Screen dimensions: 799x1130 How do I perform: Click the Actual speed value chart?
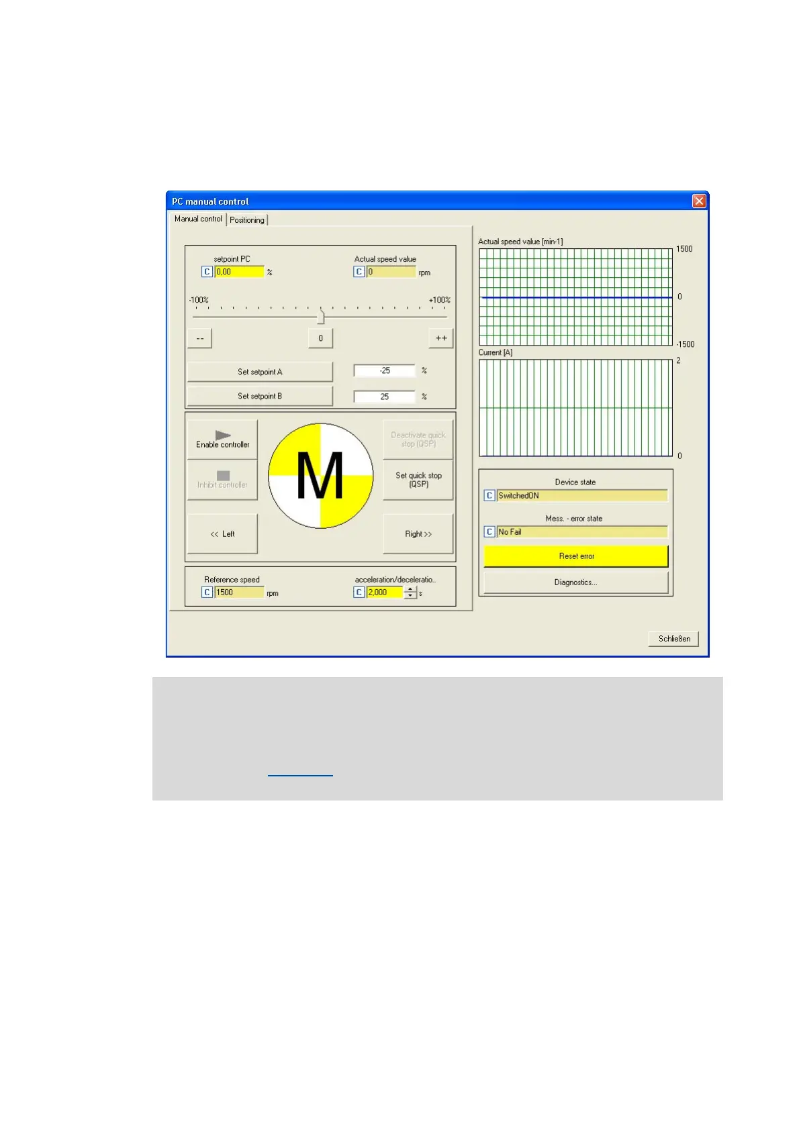click(x=575, y=297)
